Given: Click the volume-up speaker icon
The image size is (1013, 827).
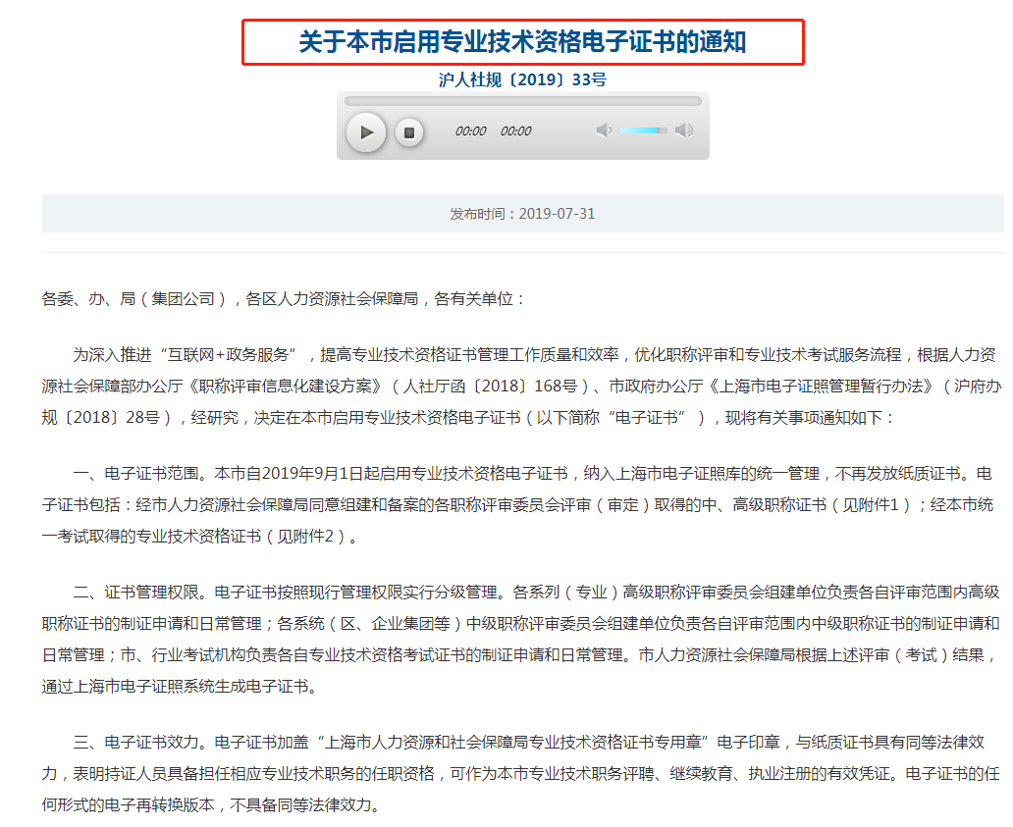Looking at the screenshot, I should pyautogui.click(x=683, y=129).
